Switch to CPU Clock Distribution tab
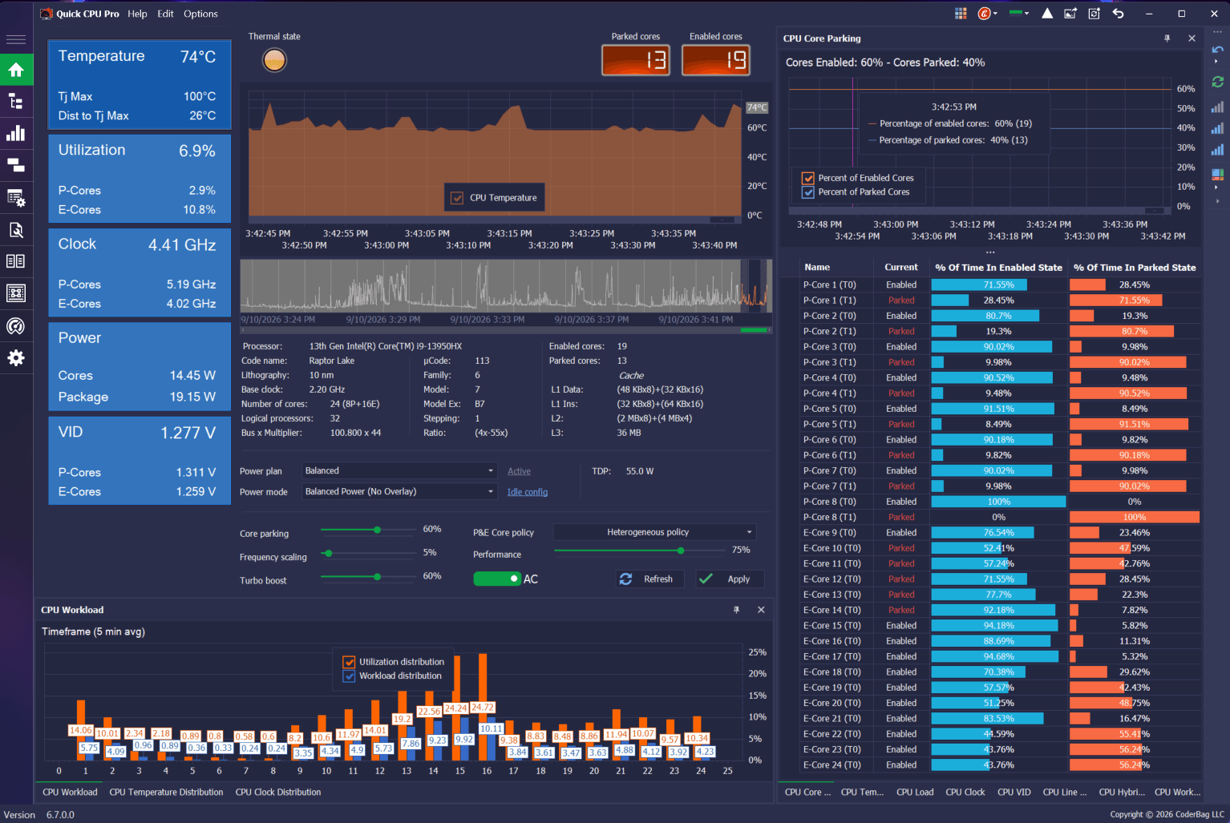This screenshot has height=823, width=1230. coord(278,793)
